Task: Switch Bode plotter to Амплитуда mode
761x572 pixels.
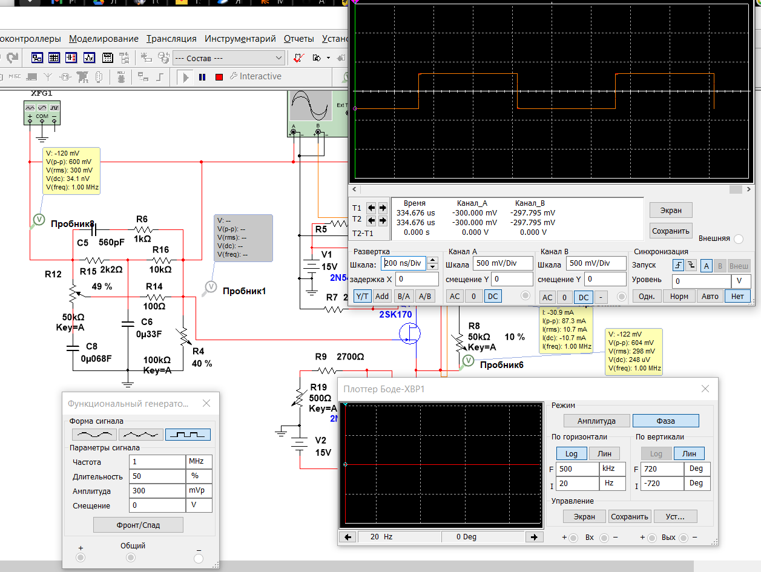Action: click(596, 421)
